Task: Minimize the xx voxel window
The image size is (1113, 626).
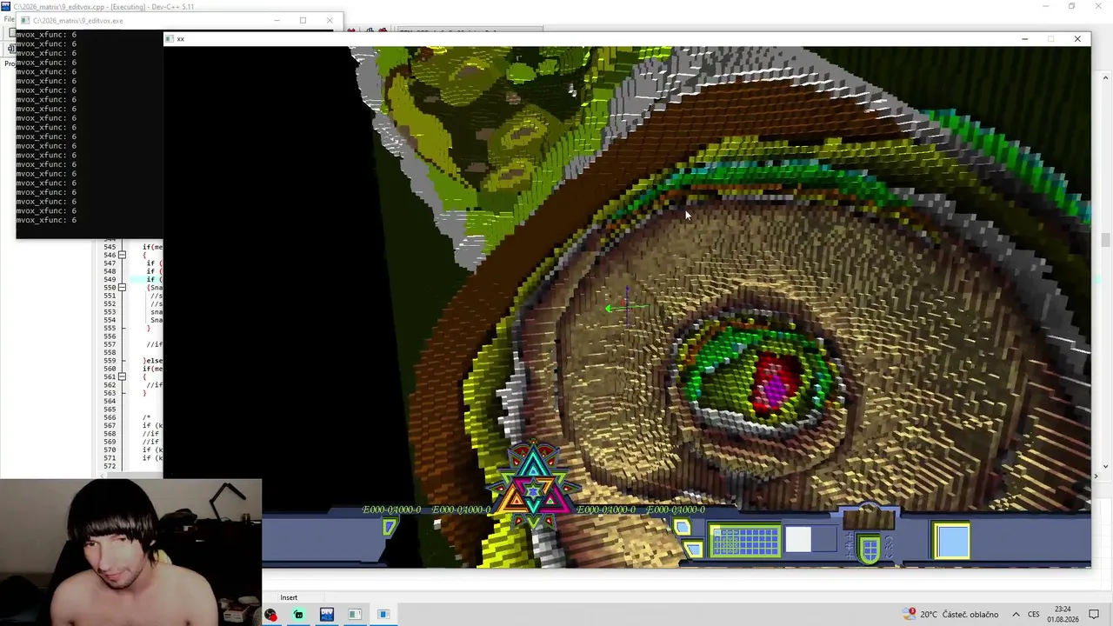Action: (x=1024, y=38)
